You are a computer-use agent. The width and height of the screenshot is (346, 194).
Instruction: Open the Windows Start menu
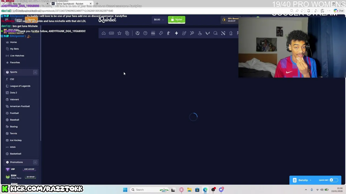125,190
